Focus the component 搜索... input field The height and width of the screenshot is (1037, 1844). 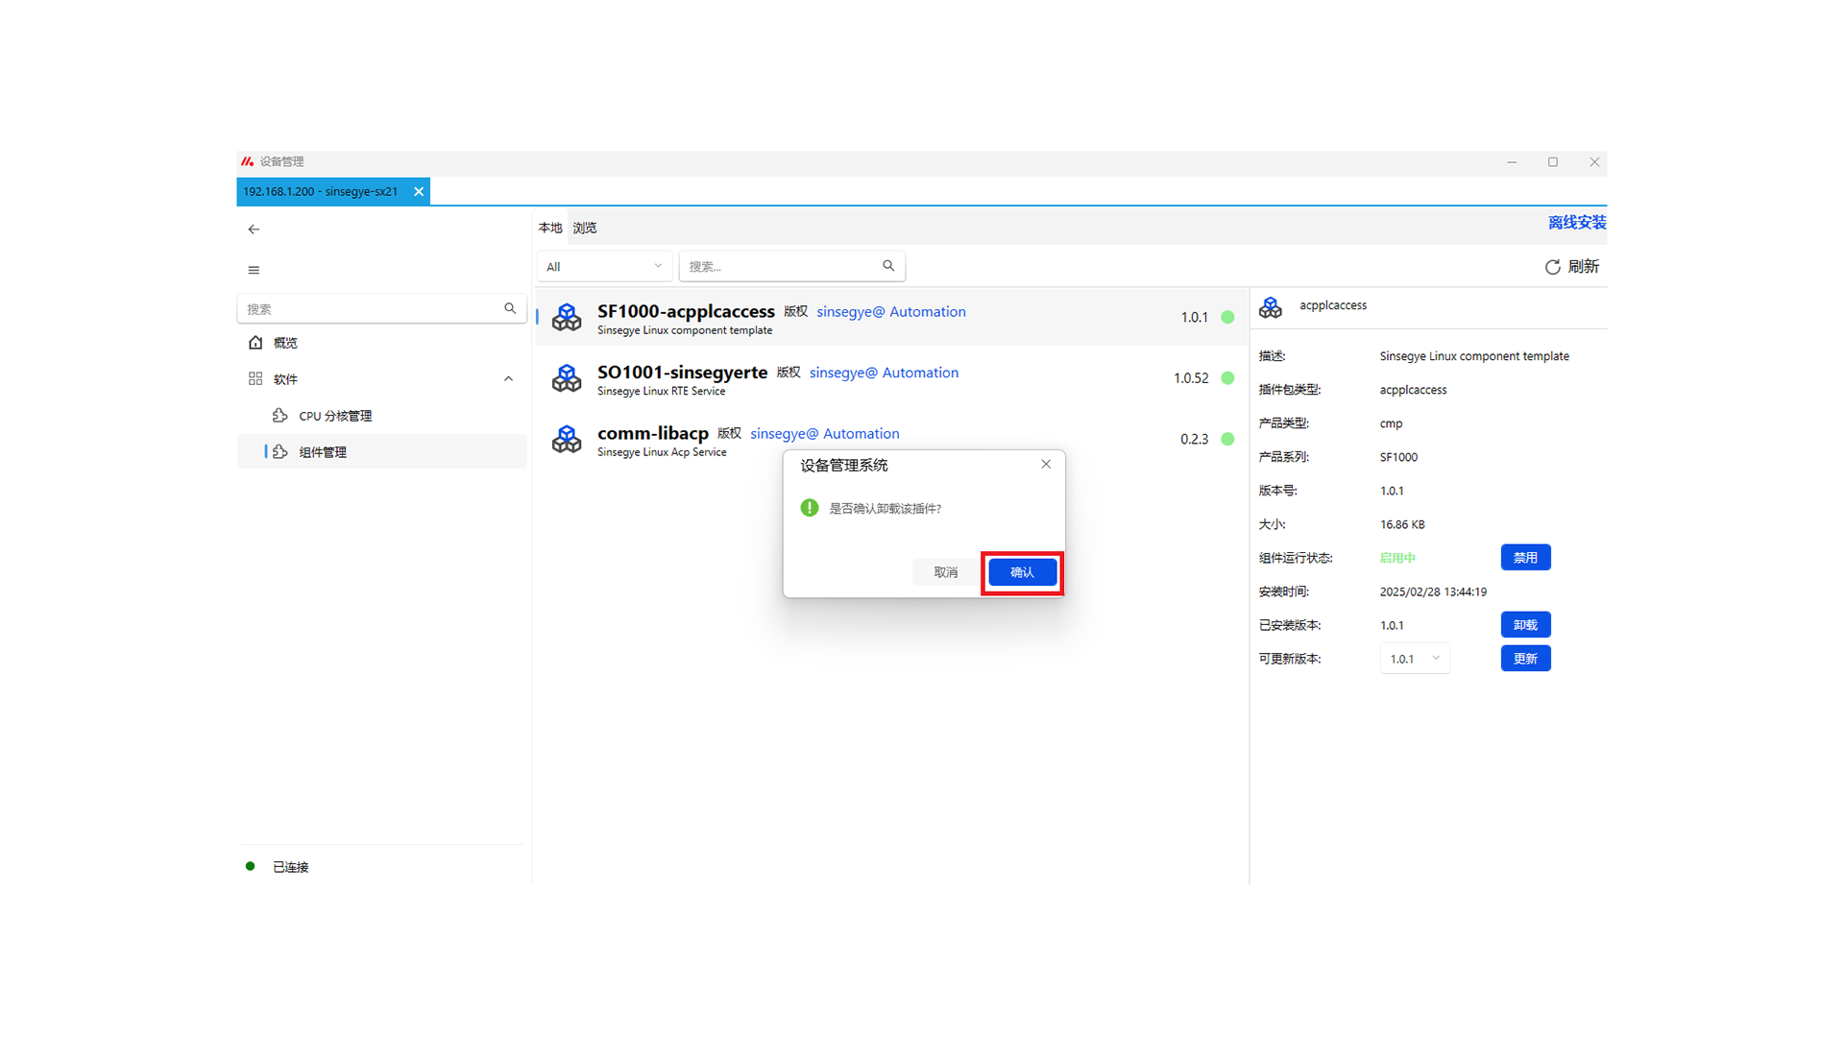[791, 266]
